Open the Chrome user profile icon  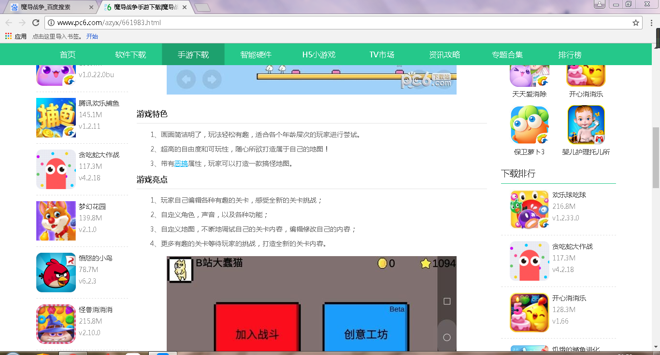tap(600, 4)
